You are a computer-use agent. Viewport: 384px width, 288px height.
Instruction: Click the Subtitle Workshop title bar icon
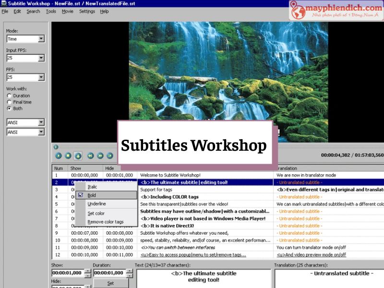coord(4,3)
